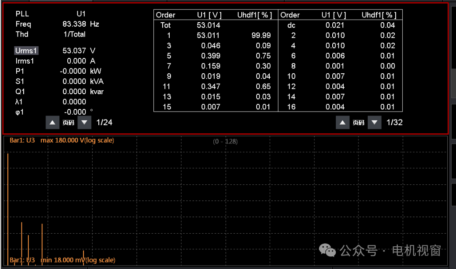Image resolution: width=456 pixels, height=269 pixels.
Task: Click the order 9 voltage 0.019
Action: click(x=211, y=76)
